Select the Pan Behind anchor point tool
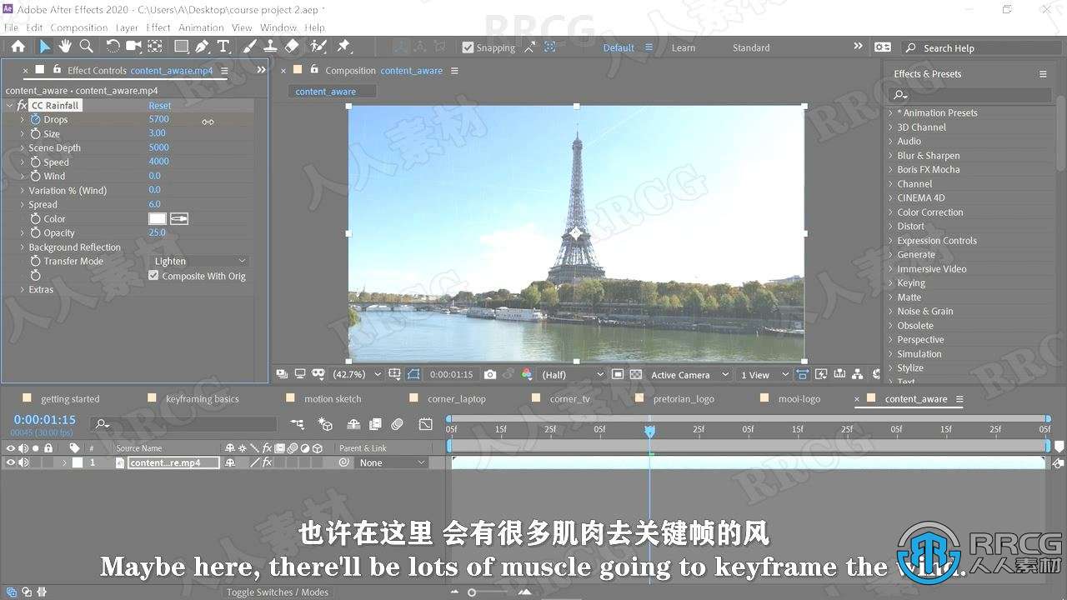Screen dimensions: 1067x600 [x=154, y=47]
